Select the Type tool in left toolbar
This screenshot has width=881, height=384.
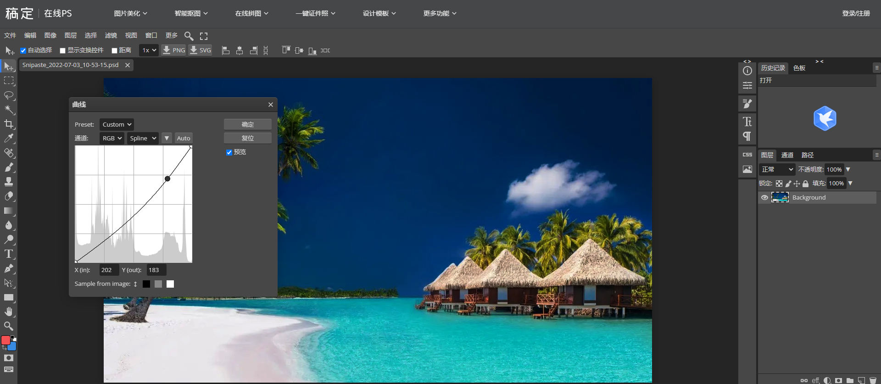pyautogui.click(x=9, y=254)
